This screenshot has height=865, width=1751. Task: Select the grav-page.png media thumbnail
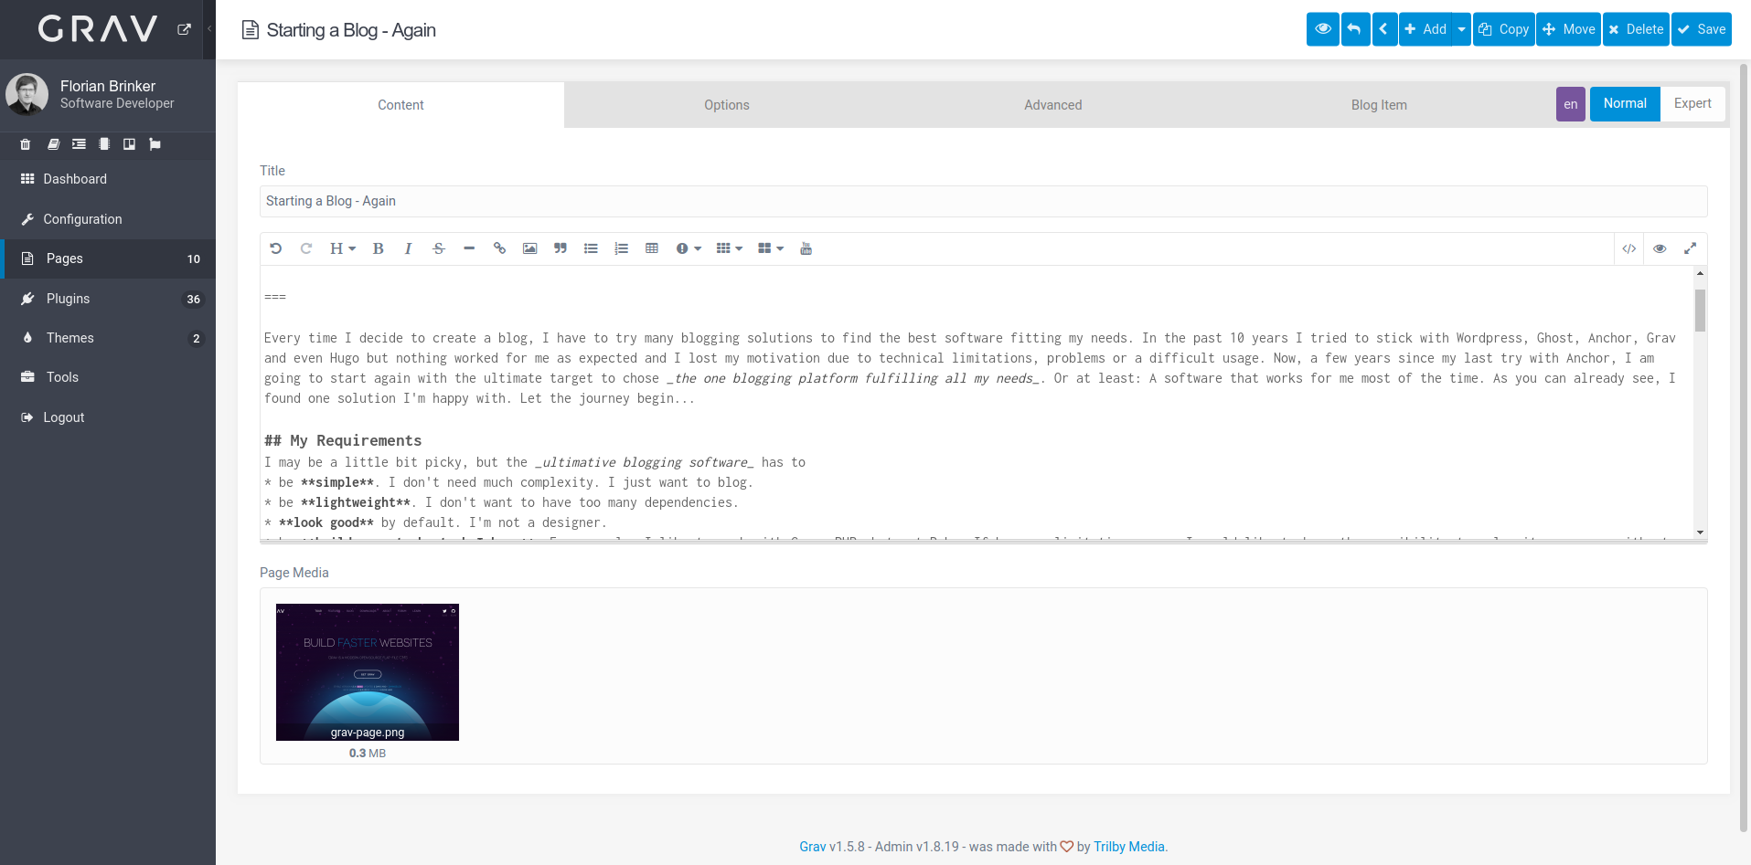coord(368,672)
